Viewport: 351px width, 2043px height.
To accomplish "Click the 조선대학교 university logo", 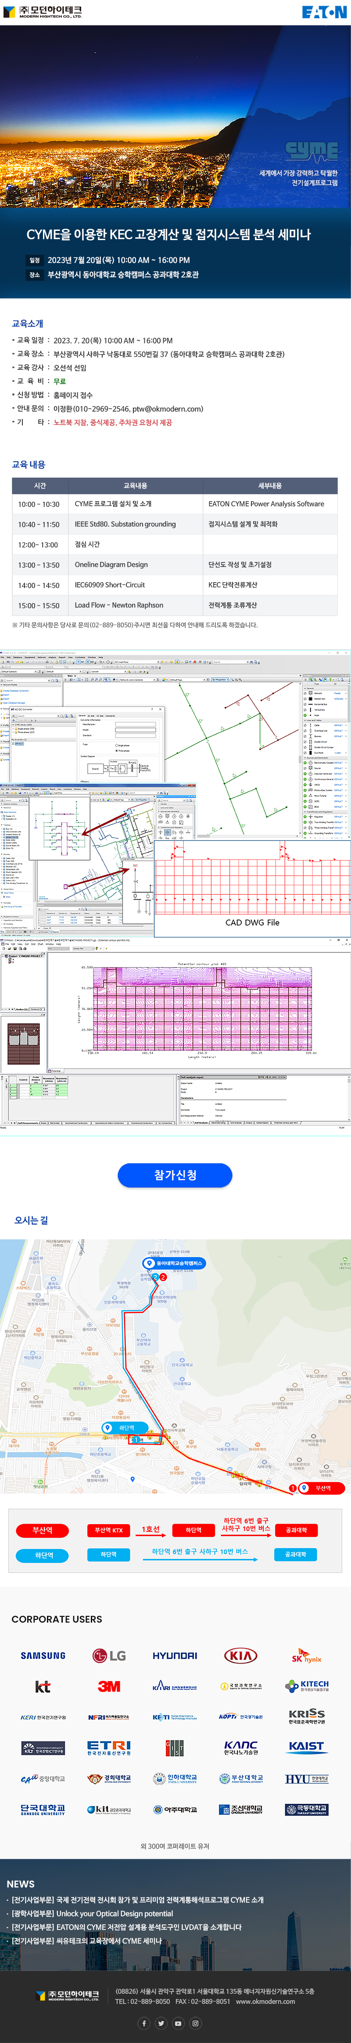I will tap(240, 1810).
